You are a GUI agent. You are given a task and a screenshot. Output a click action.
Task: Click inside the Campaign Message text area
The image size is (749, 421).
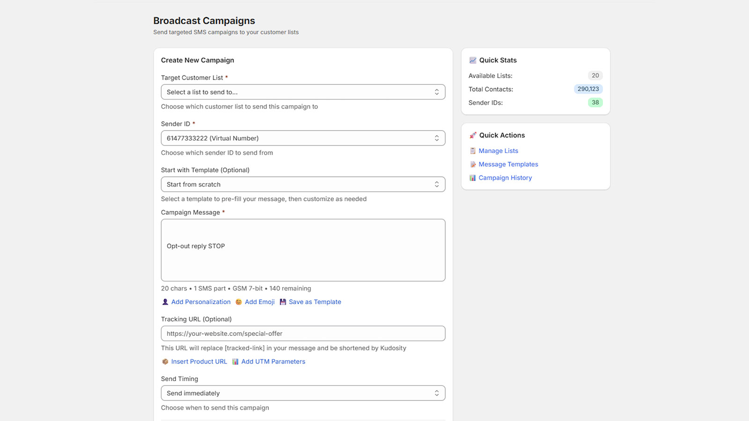coord(303,250)
